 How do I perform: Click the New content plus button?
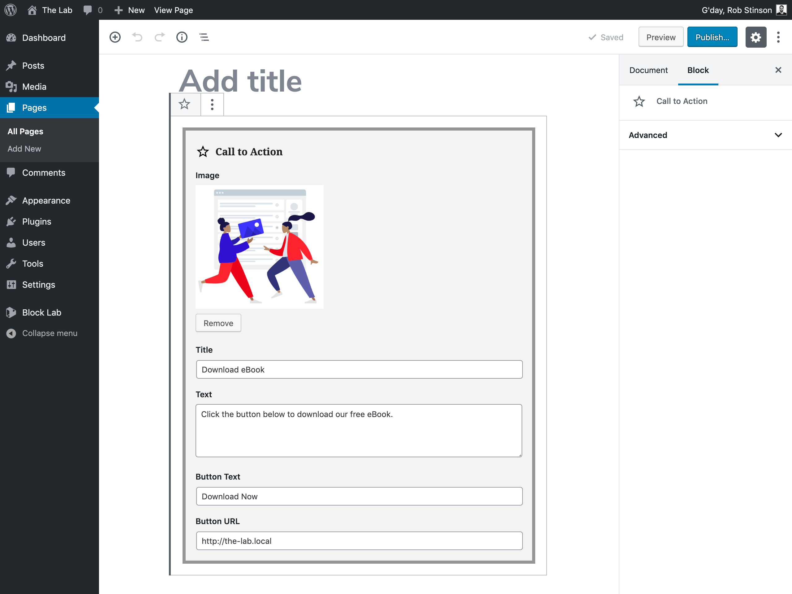point(129,10)
